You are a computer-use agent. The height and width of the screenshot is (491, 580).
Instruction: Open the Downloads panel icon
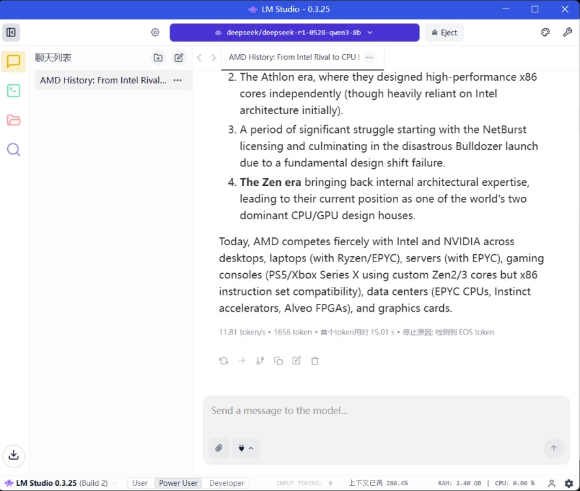click(x=14, y=455)
